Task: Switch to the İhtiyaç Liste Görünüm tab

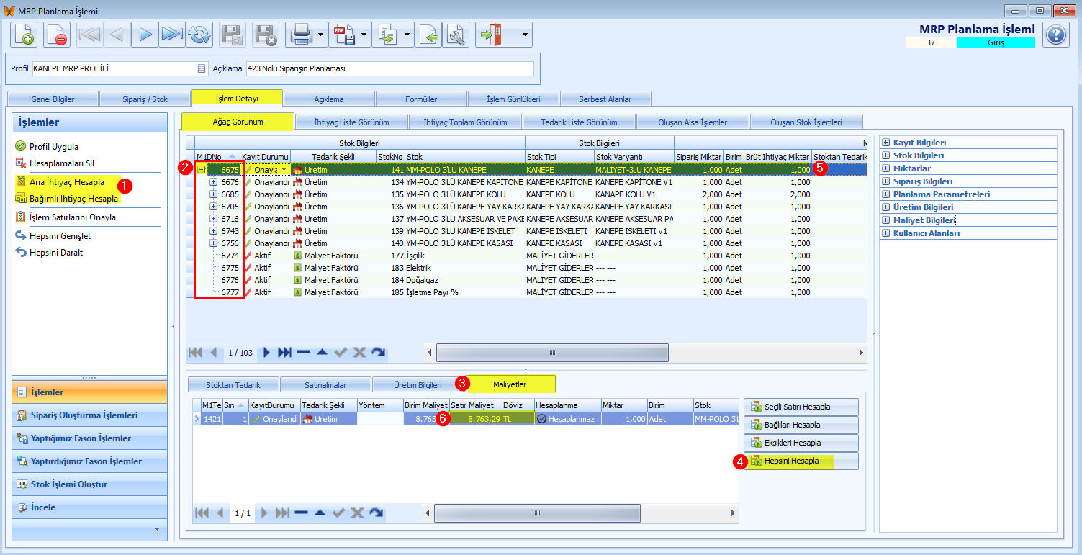Action: [x=352, y=122]
